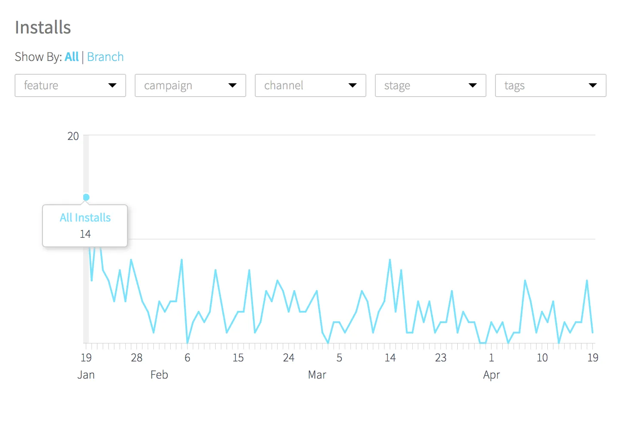Viewport: 634px width, 425px height.
Task: Click the tags dropdown arrow icon
Action: click(x=593, y=85)
